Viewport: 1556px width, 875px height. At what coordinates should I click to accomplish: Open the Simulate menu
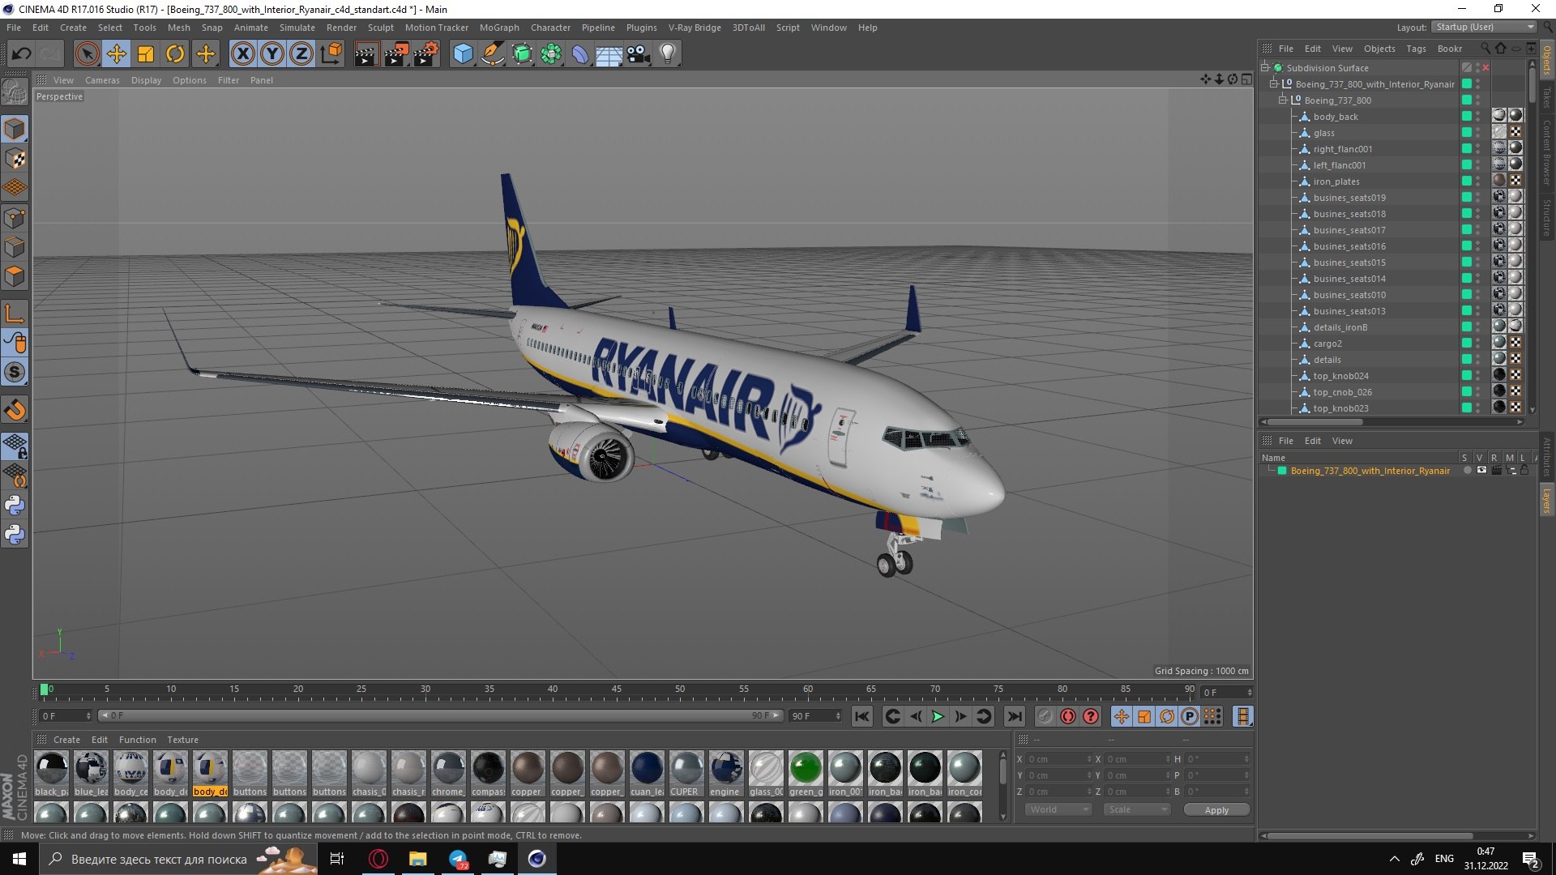[x=297, y=28]
